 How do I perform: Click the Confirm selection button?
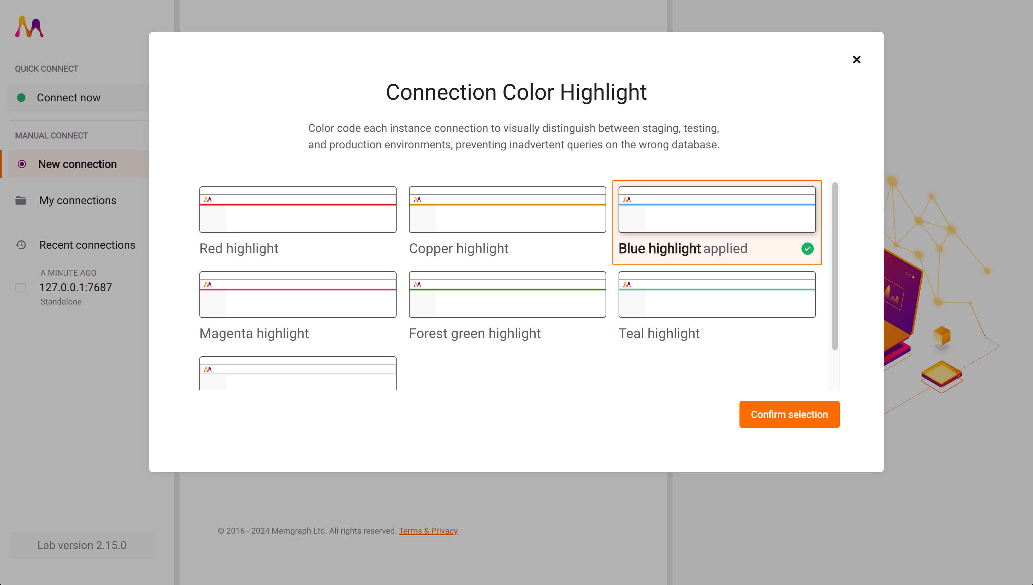click(x=789, y=414)
